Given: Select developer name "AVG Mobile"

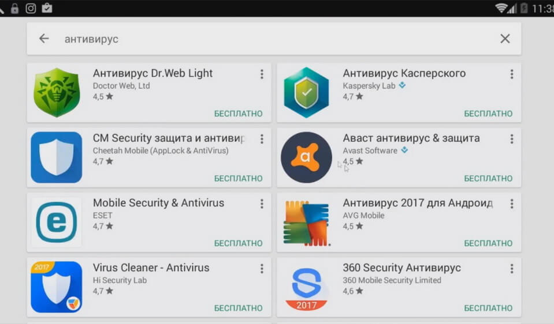Looking at the screenshot, I should tap(363, 216).
